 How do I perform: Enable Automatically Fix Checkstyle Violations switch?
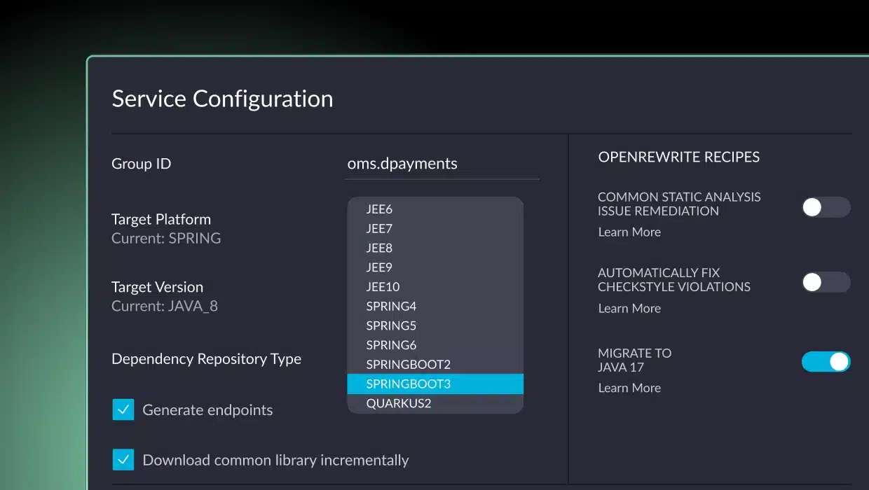point(826,282)
